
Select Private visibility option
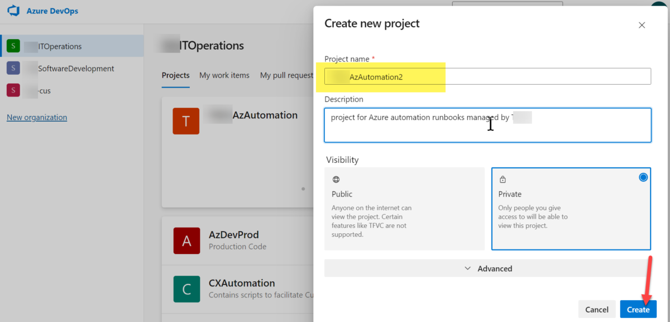pos(571,209)
